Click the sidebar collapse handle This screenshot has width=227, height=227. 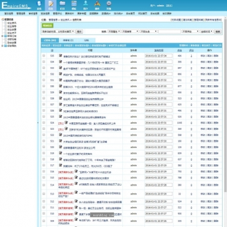coord(38,123)
